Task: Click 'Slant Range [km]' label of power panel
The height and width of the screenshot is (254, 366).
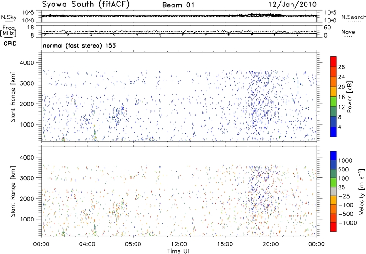Action: point(13,97)
